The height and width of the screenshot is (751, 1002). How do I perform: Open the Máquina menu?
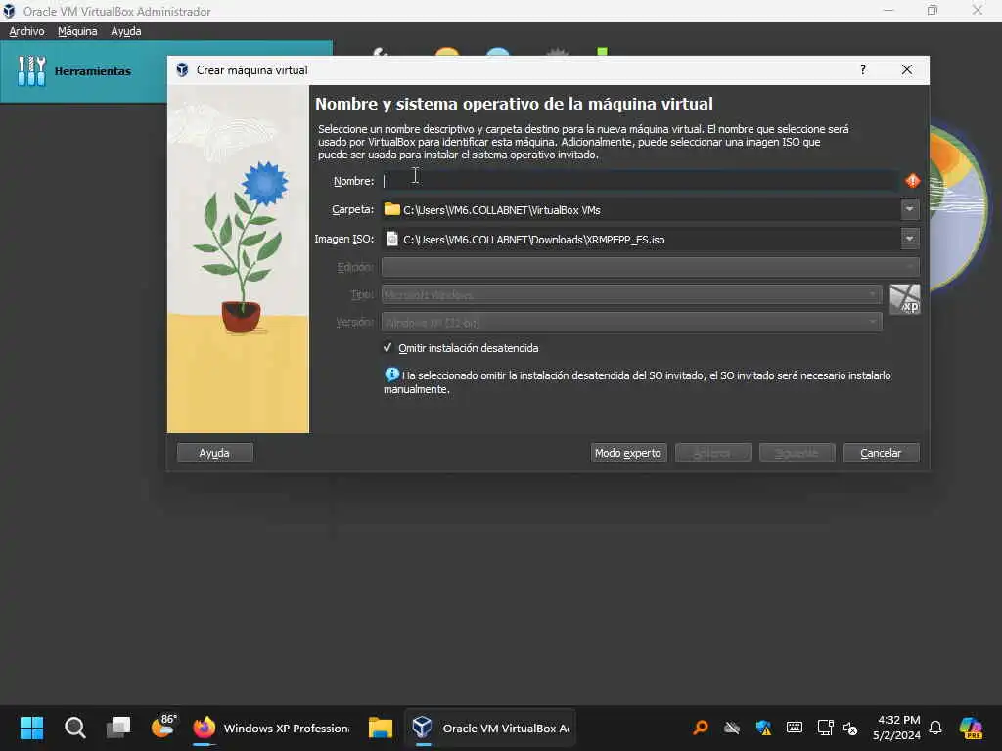[77, 31]
